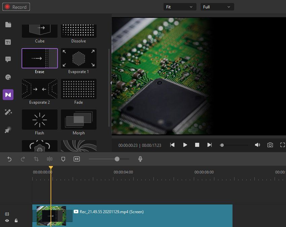This screenshot has width=286, height=227.
Task: Pick the Fade transition
Action: [x=79, y=89]
